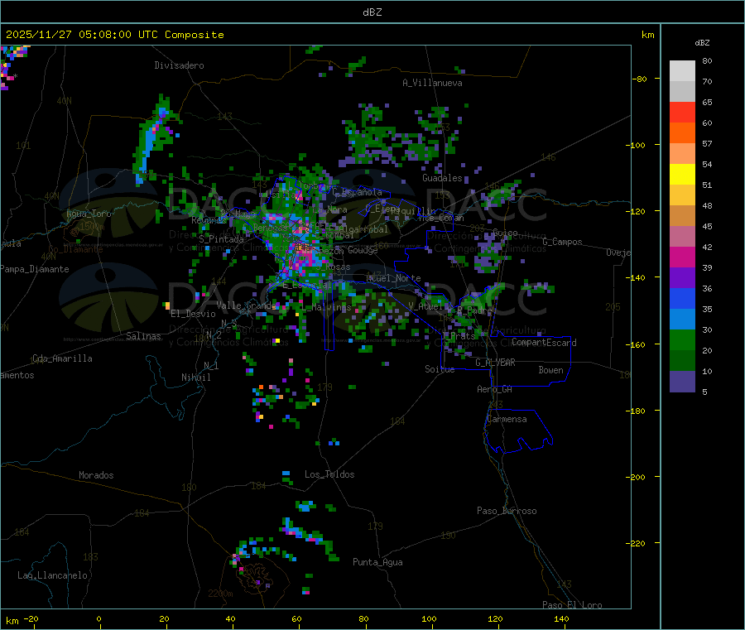745x630 pixels.
Task: Click the dBZ title at top center
Action: [372, 12]
